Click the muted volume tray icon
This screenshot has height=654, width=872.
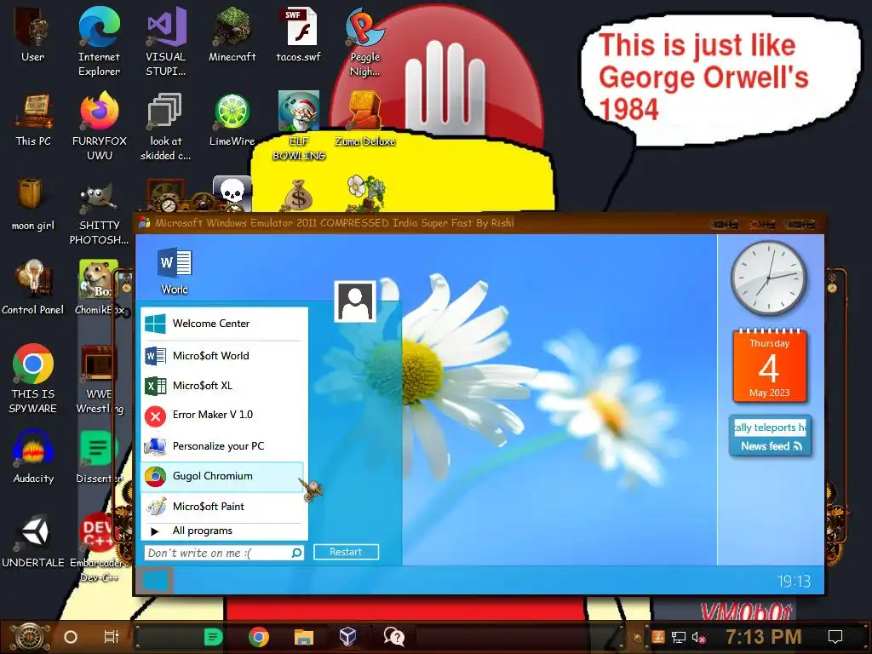[x=698, y=638]
